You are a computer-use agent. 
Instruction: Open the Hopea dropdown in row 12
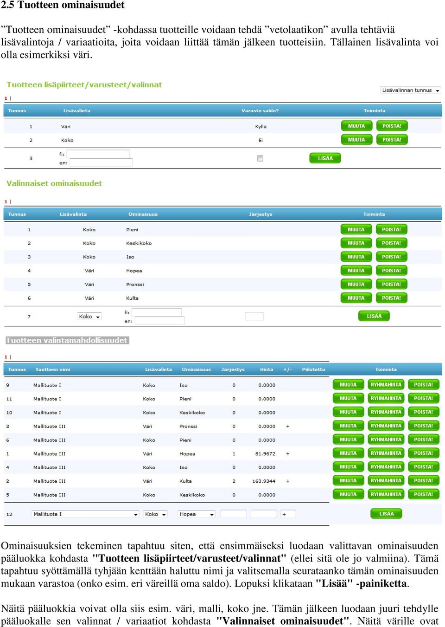[x=197, y=514]
